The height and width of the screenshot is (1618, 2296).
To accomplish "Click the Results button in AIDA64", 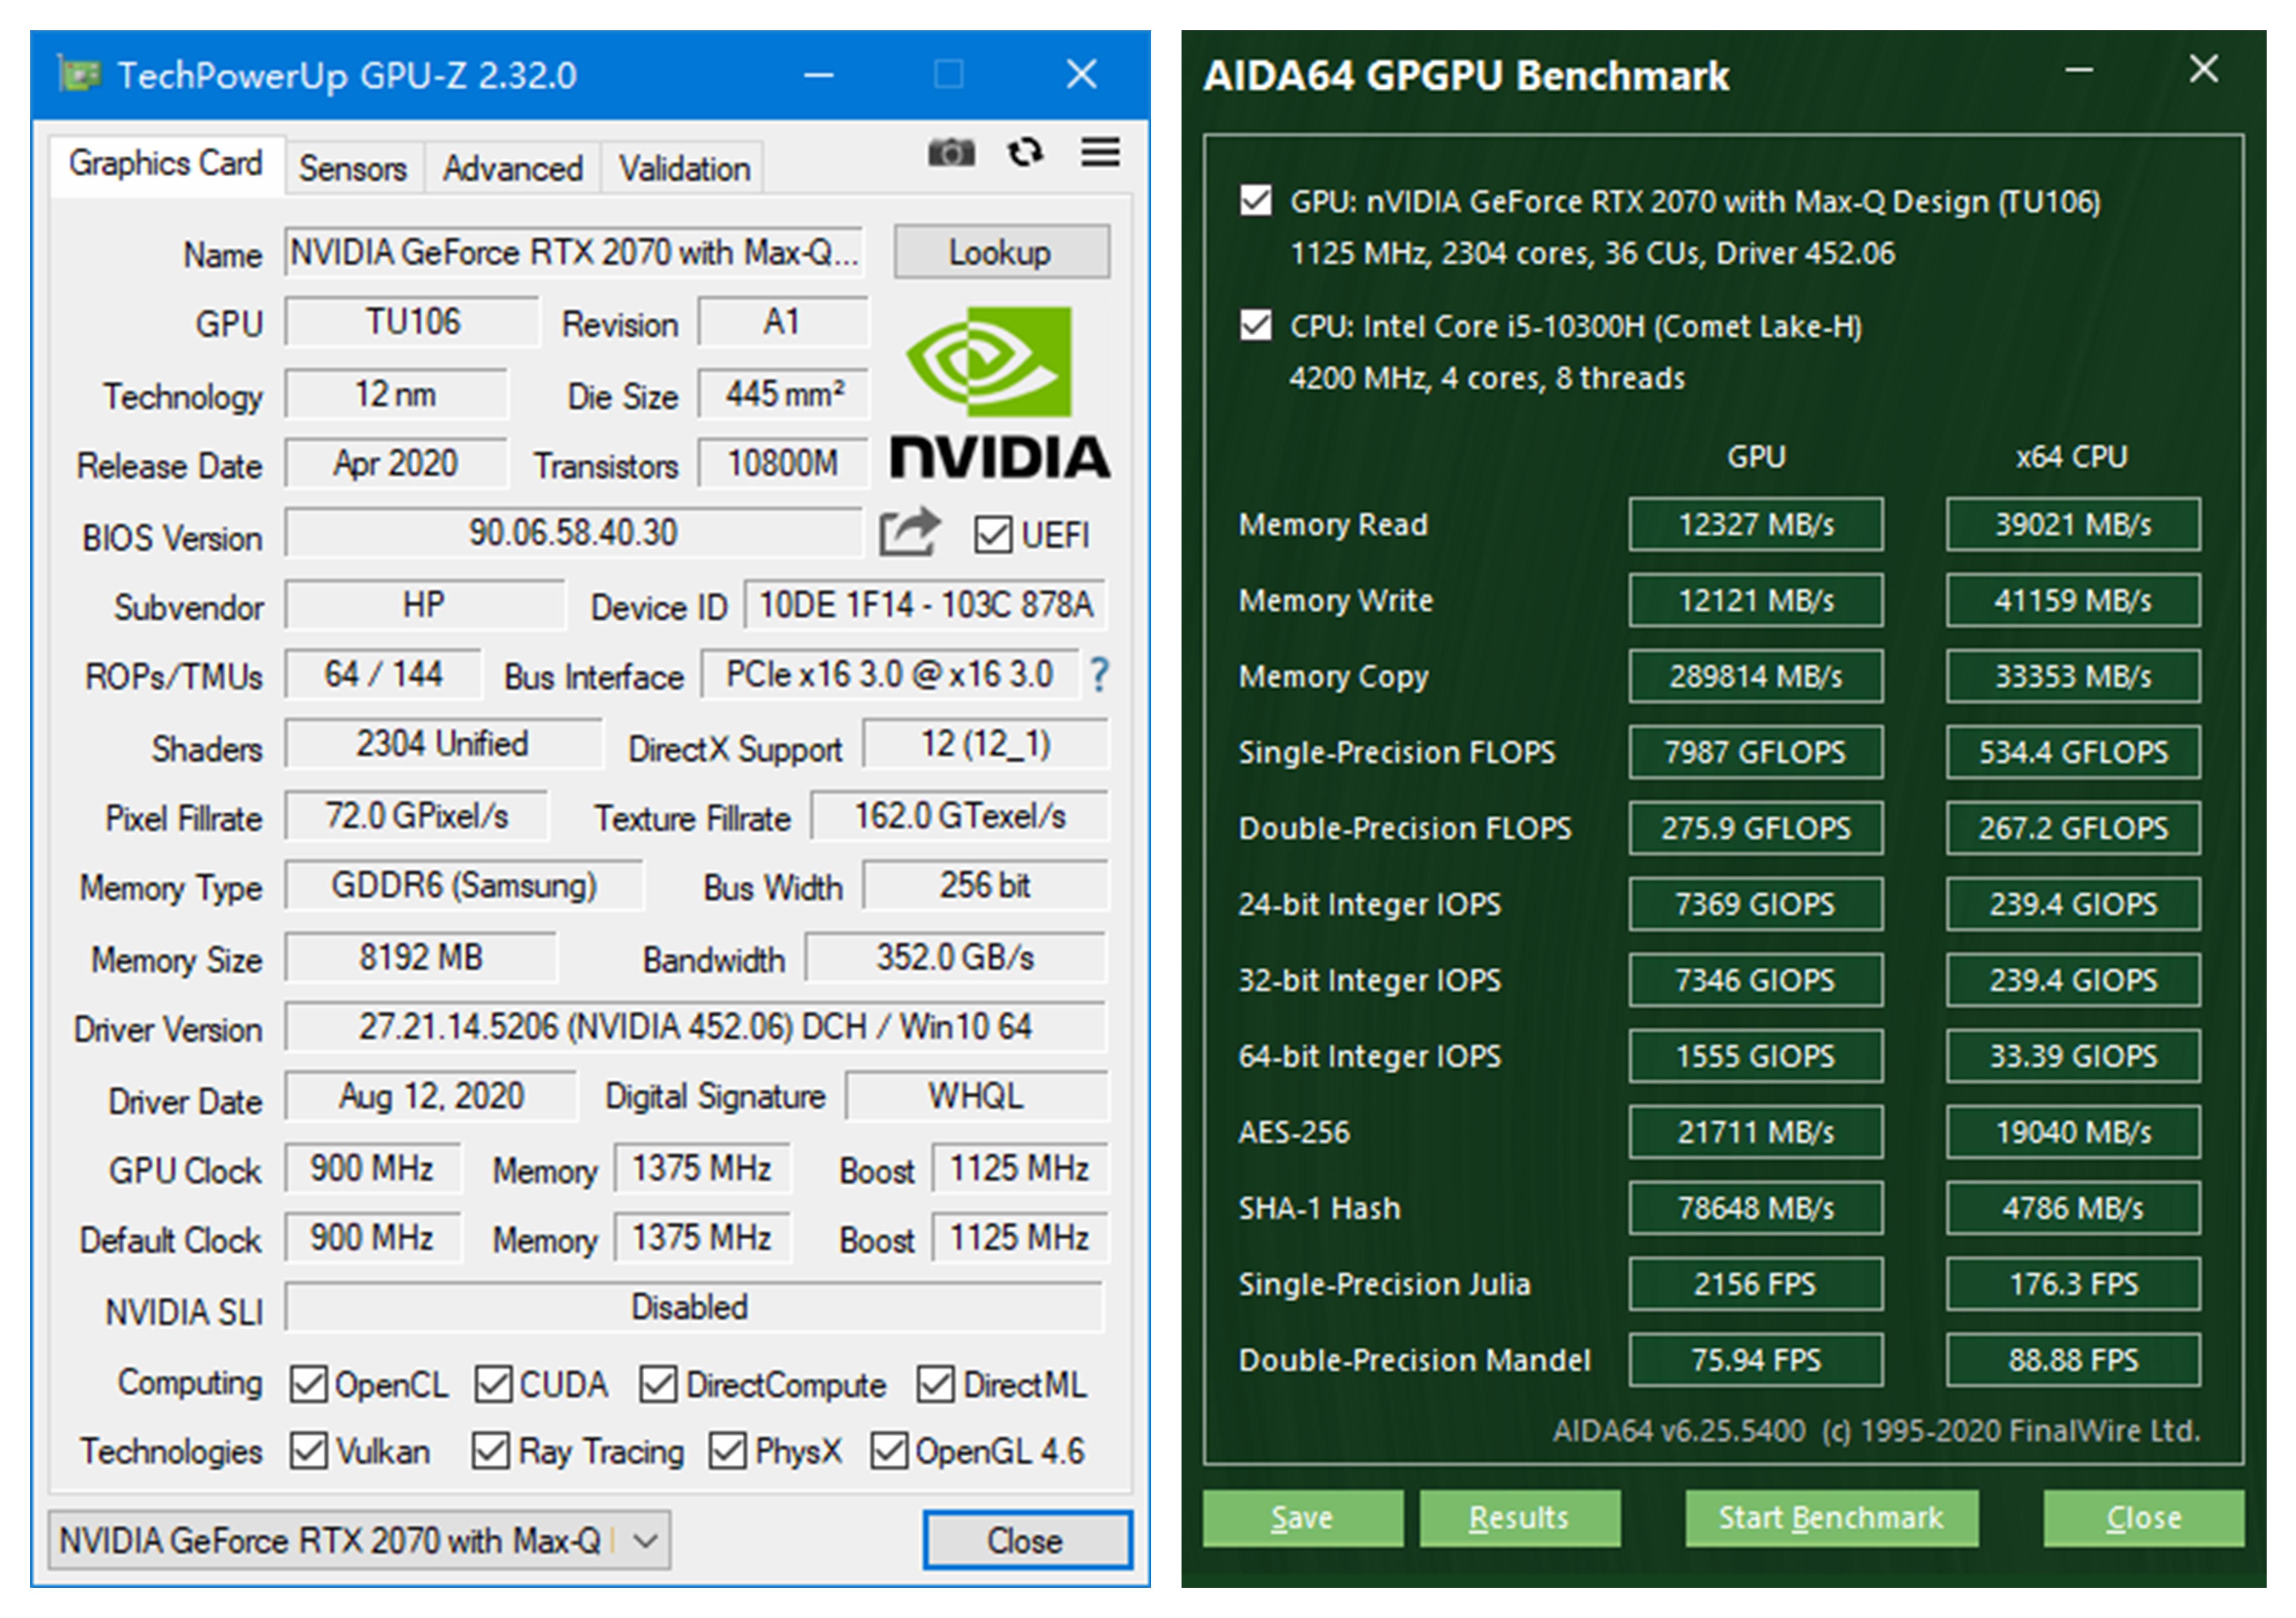I will click(1518, 1518).
